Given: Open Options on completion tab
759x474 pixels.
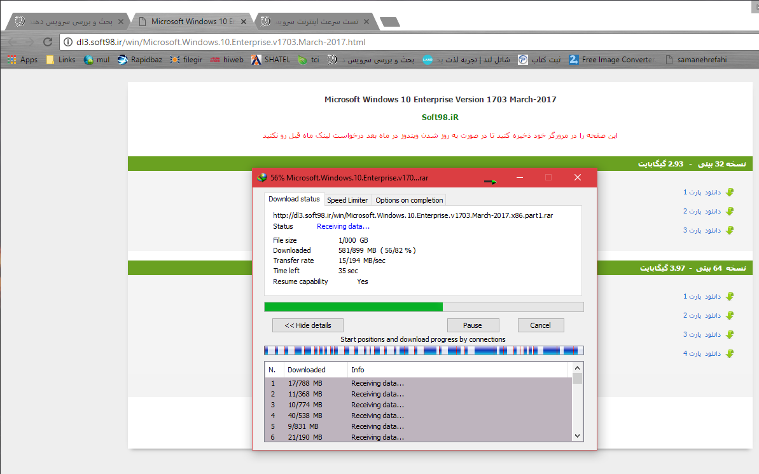Looking at the screenshot, I should 409,200.
